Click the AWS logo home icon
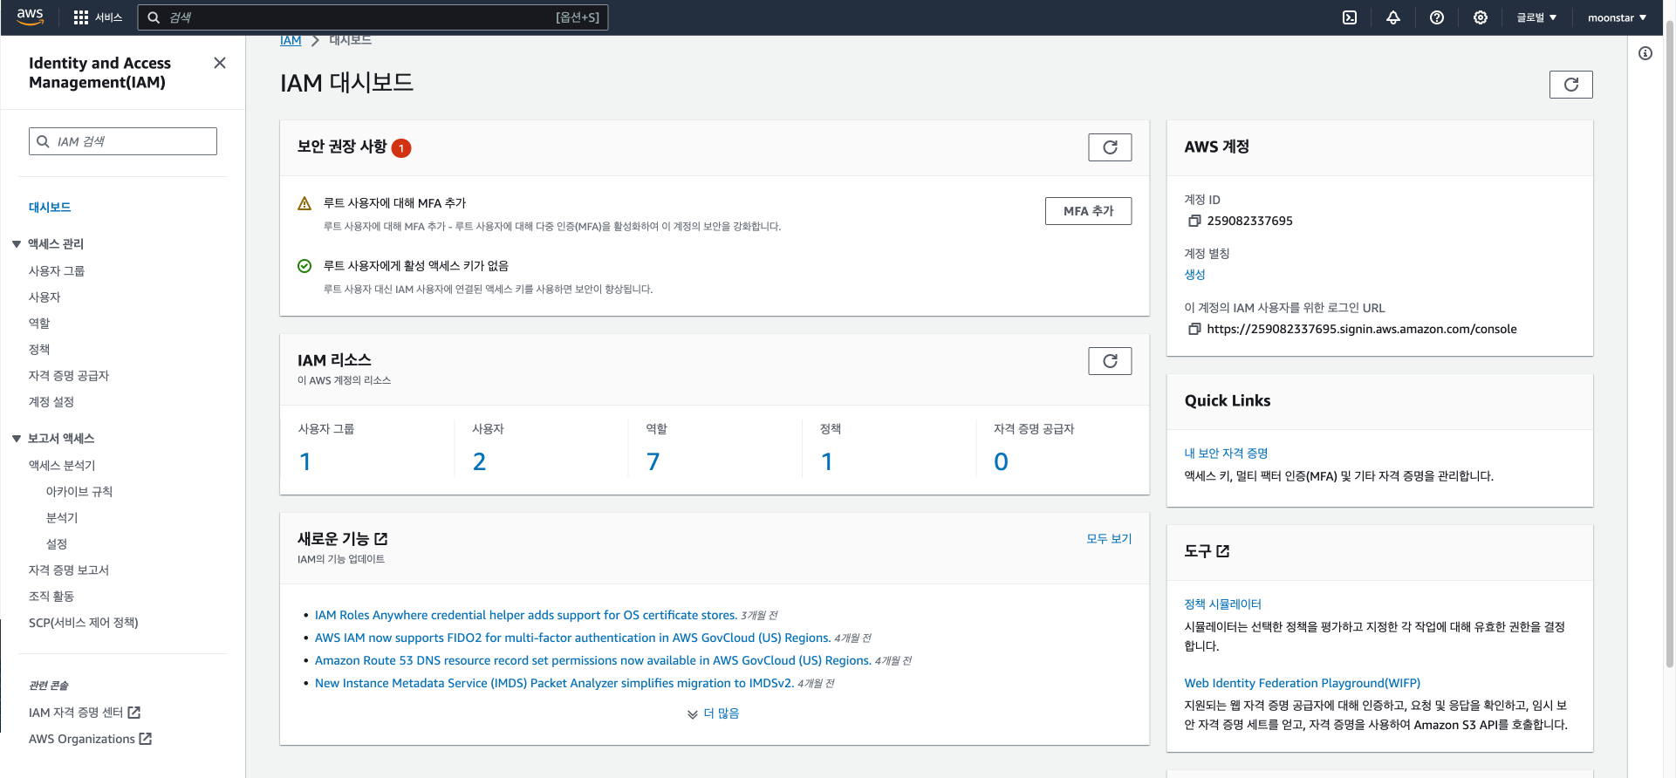 30,17
